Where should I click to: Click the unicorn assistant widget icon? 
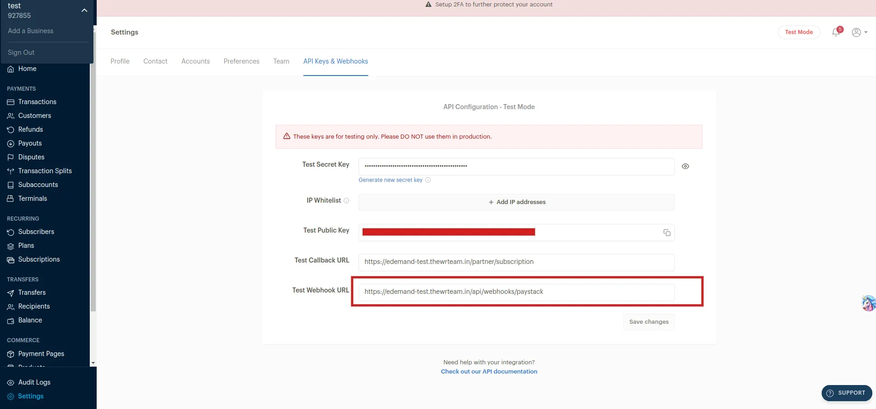(x=868, y=303)
